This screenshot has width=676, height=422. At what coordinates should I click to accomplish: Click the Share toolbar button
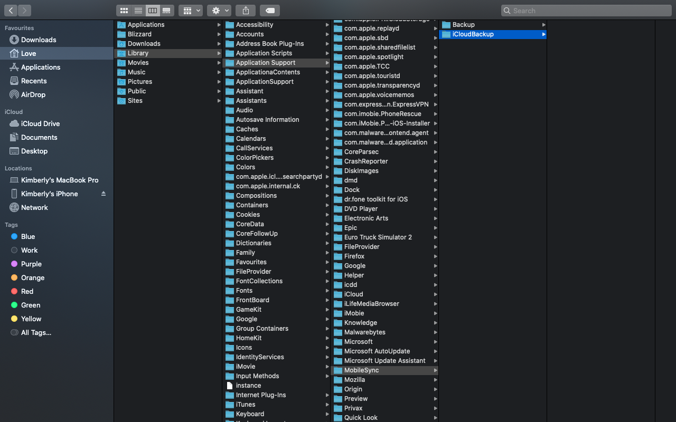pos(246,10)
